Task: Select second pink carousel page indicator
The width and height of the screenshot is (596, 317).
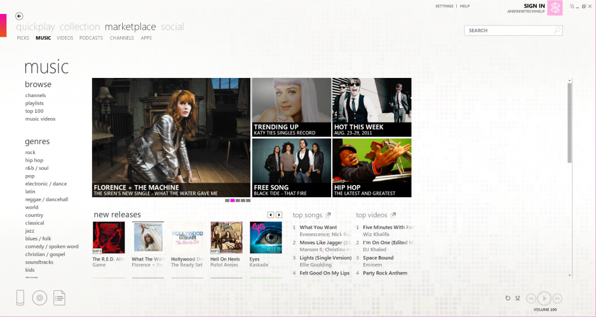Action: click(x=233, y=201)
